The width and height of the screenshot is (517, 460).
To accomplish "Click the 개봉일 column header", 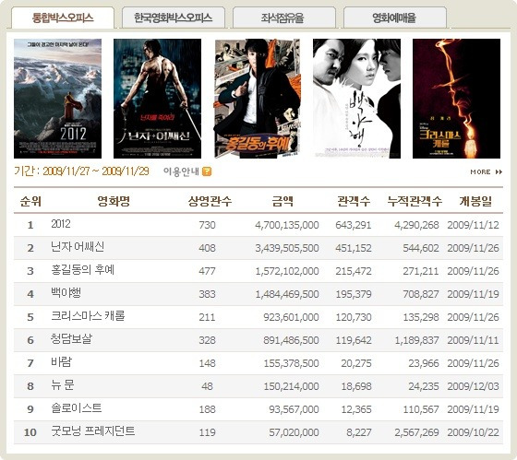I will (475, 201).
